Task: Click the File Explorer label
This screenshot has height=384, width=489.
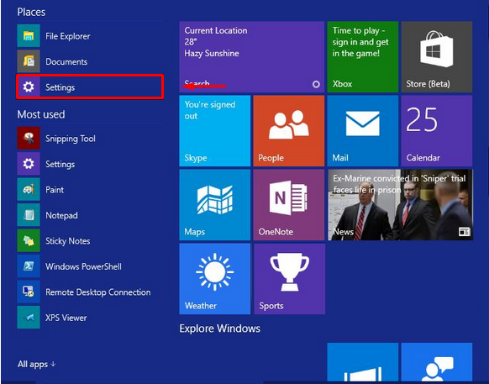Action: [68, 36]
